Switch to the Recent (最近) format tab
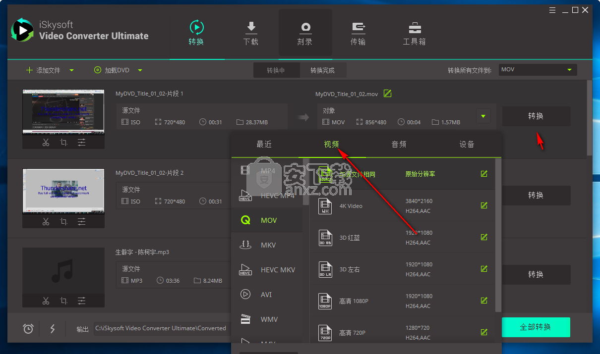Viewport: 600px width, 354px height. point(264,145)
